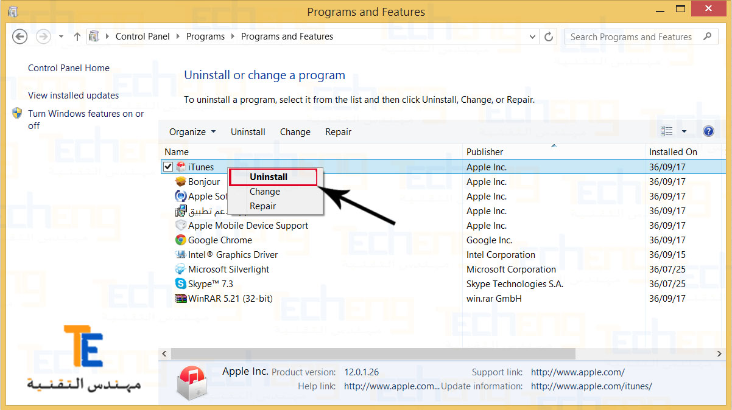
Task: Click the win.rar GmbH publisher cell
Action: click(x=494, y=299)
